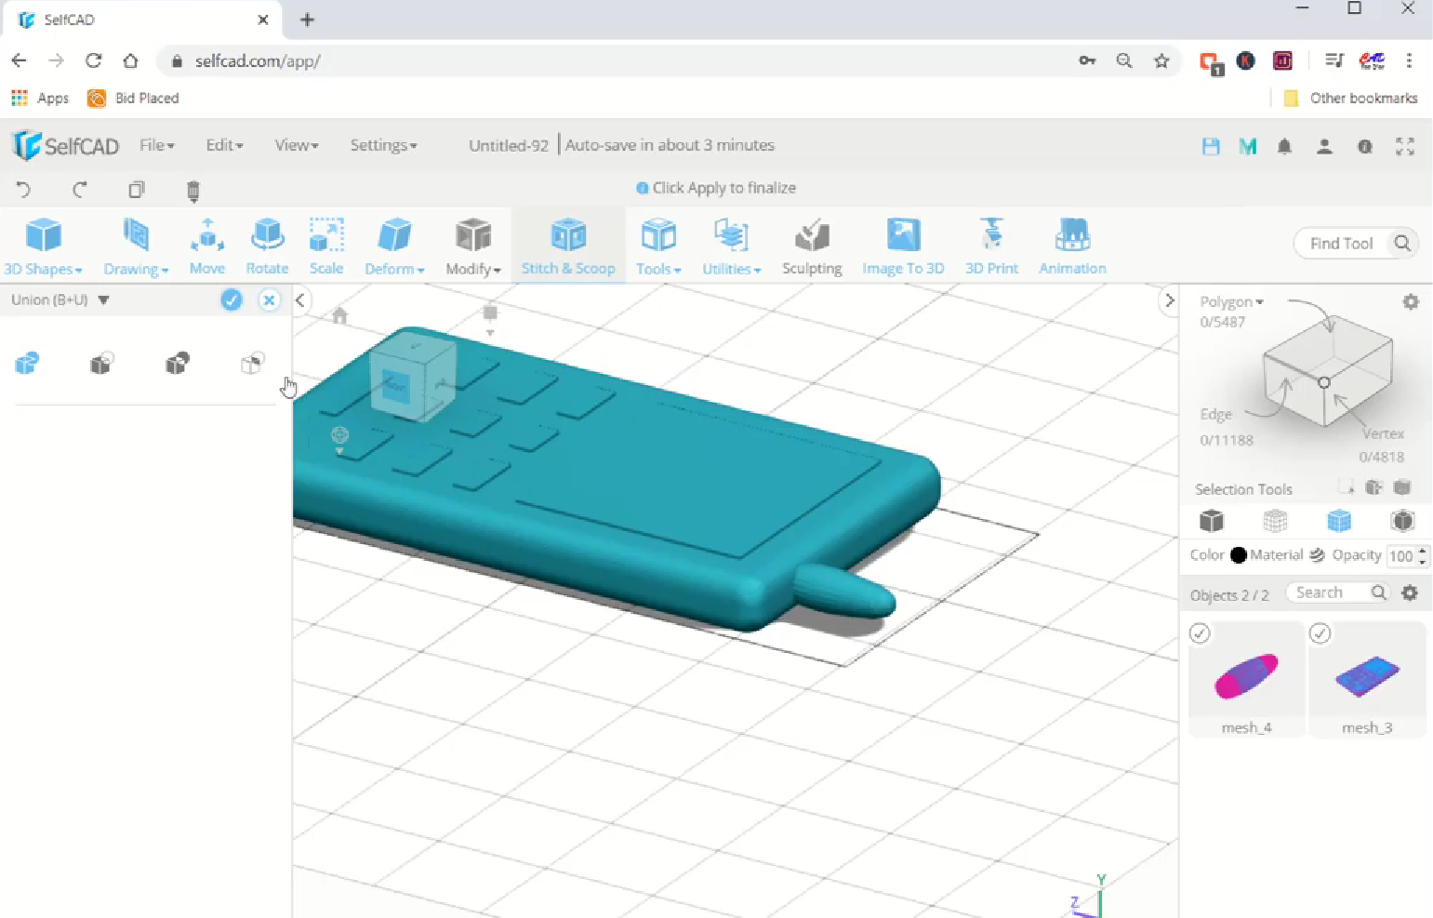The image size is (1433, 918).
Task: Select the Scale tool
Action: (326, 246)
